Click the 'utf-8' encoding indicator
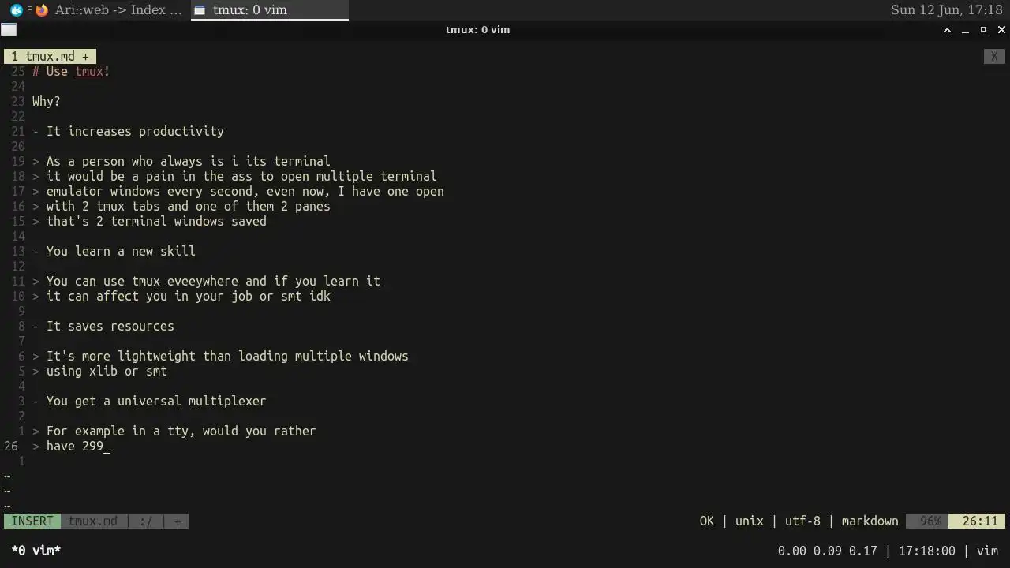1010x568 pixels. [802, 521]
